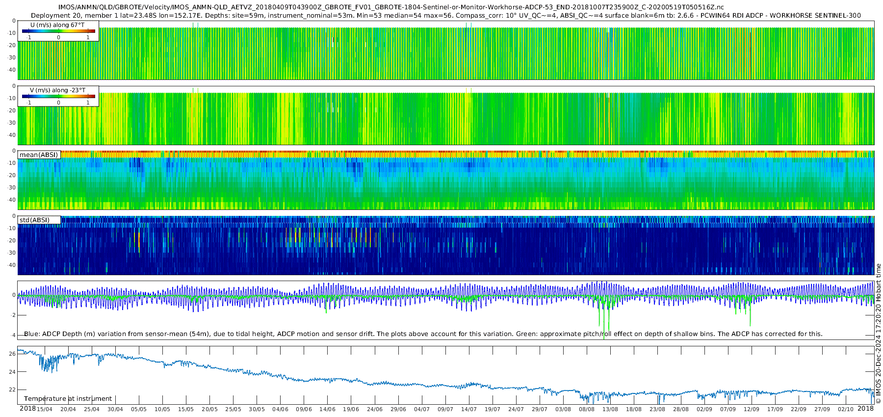Click the 14/06 date tick
Image resolution: width=883 pixels, height=417 pixels.
point(327,409)
